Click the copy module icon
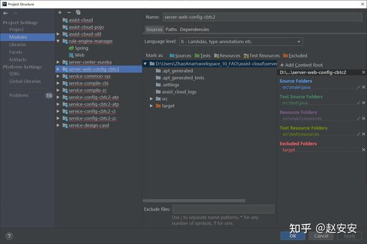 [78, 12]
